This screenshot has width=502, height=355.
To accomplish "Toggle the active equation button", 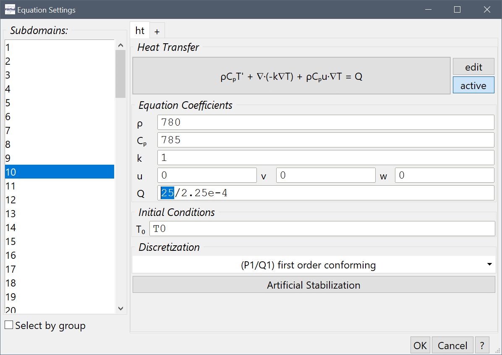I will point(473,85).
